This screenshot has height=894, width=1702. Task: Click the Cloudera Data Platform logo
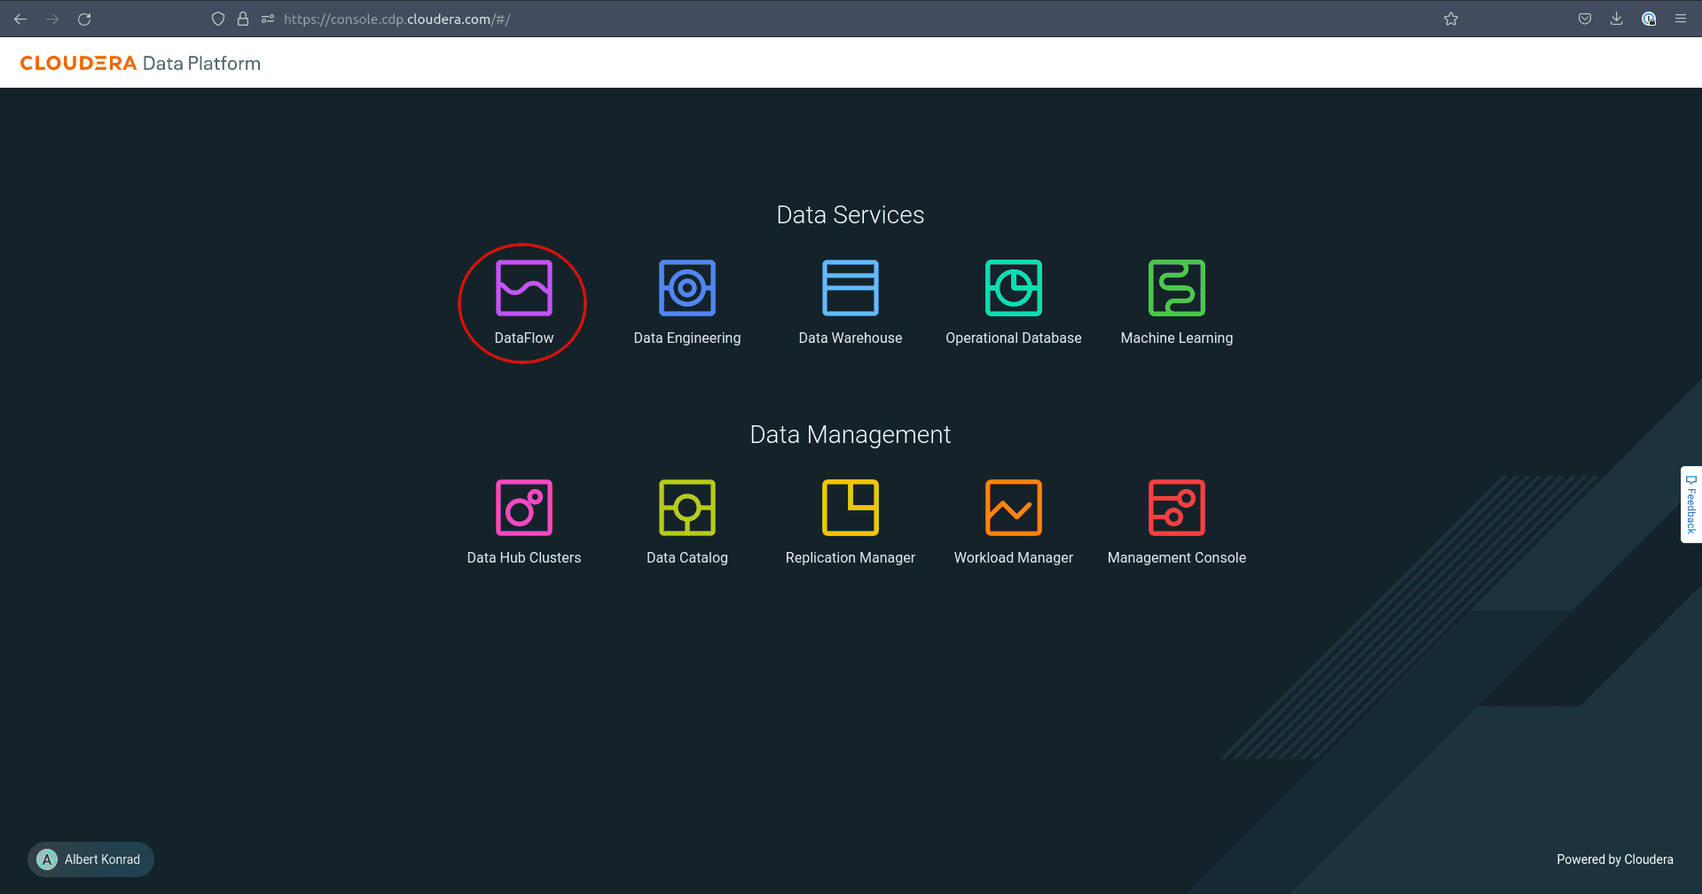(x=140, y=64)
